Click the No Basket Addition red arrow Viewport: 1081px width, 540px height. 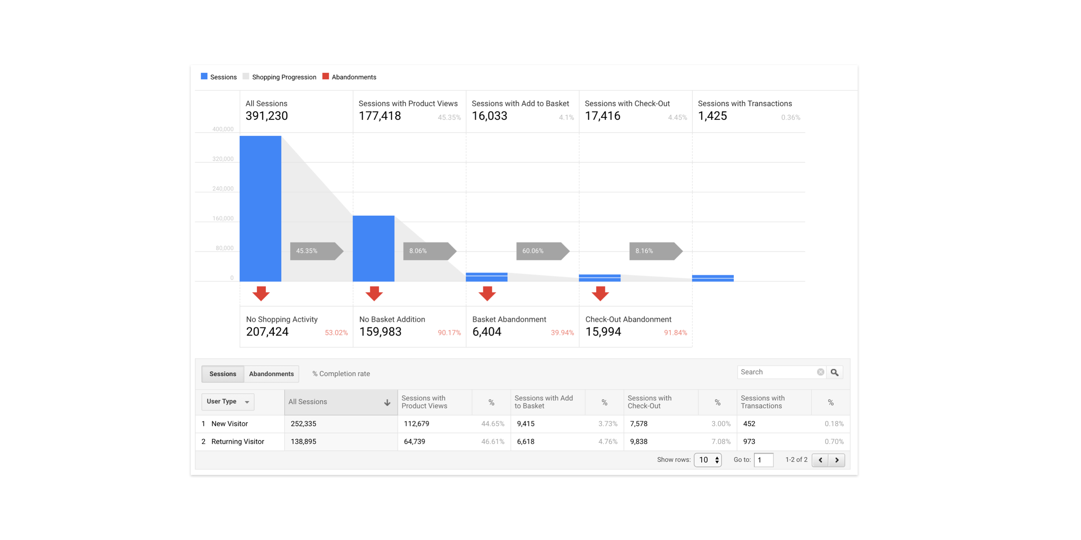click(374, 294)
